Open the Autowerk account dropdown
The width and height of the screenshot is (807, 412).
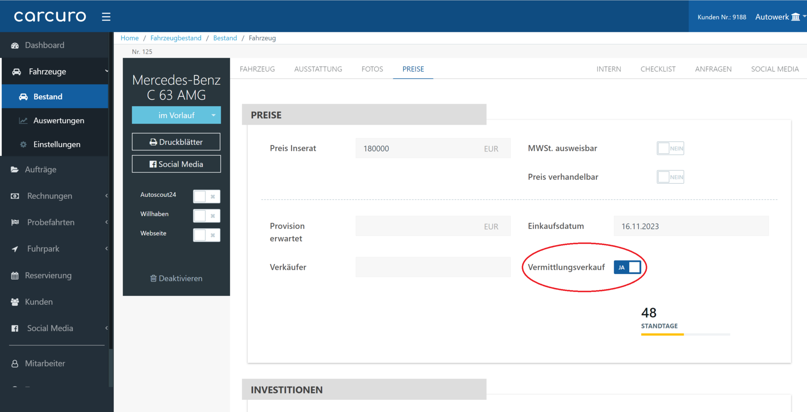pyautogui.click(x=781, y=17)
